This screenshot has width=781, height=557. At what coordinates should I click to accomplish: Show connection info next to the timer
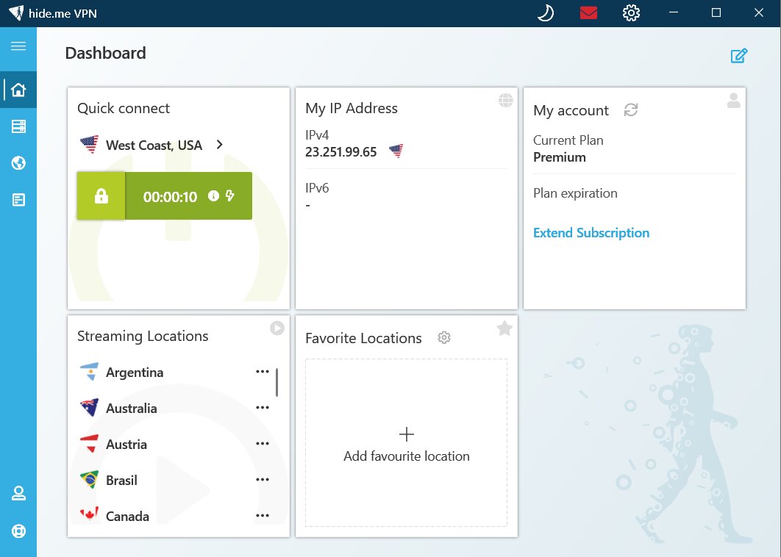click(213, 195)
